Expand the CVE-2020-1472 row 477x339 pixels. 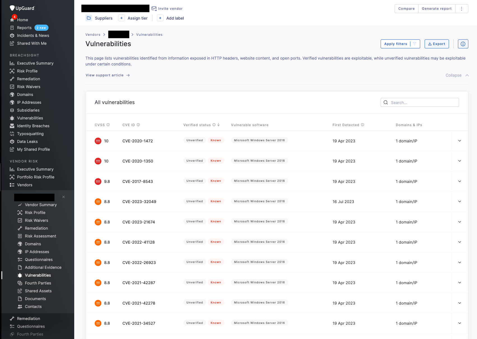click(460, 141)
